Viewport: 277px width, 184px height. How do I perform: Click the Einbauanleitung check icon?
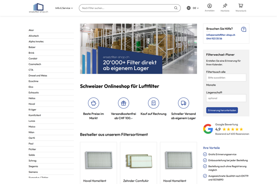click(x=205, y=160)
